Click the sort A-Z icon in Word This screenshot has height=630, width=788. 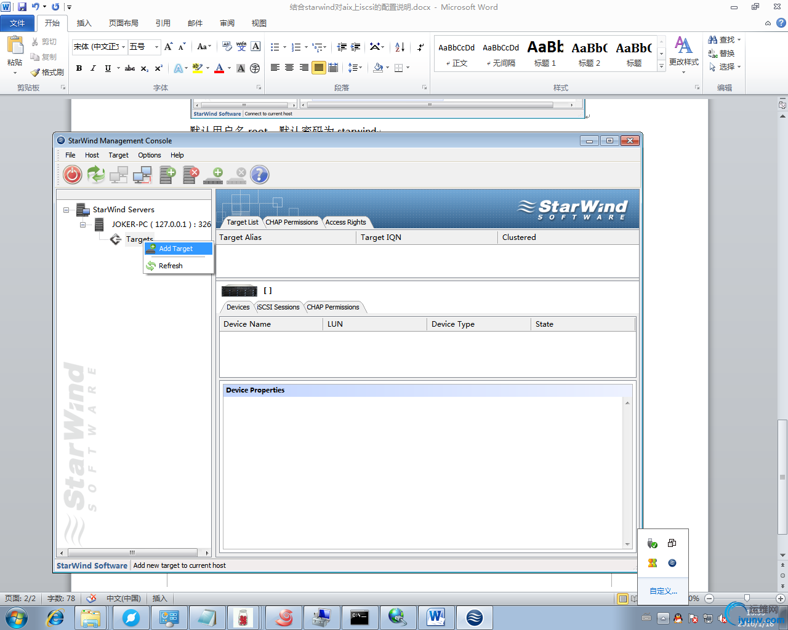click(400, 47)
